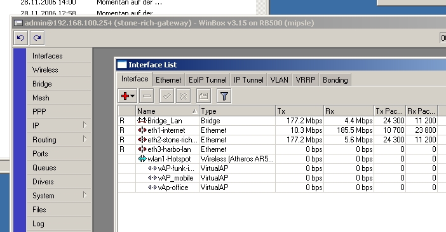Select the Bridge_Lan name cell
Viewport: 446px width, 232px height.
coord(167,121)
